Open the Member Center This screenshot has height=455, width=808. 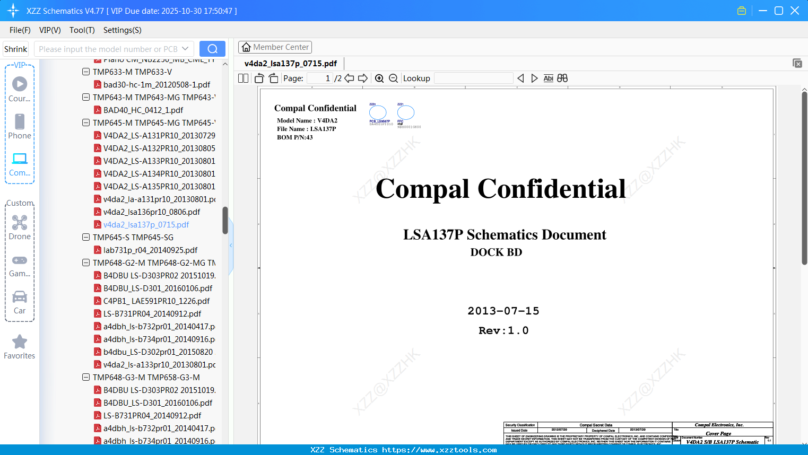pyautogui.click(x=275, y=47)
